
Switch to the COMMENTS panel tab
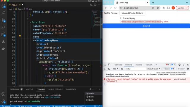click(71, 89)
